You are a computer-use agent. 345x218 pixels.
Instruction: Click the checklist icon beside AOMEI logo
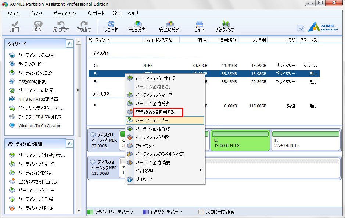(301, 28)
